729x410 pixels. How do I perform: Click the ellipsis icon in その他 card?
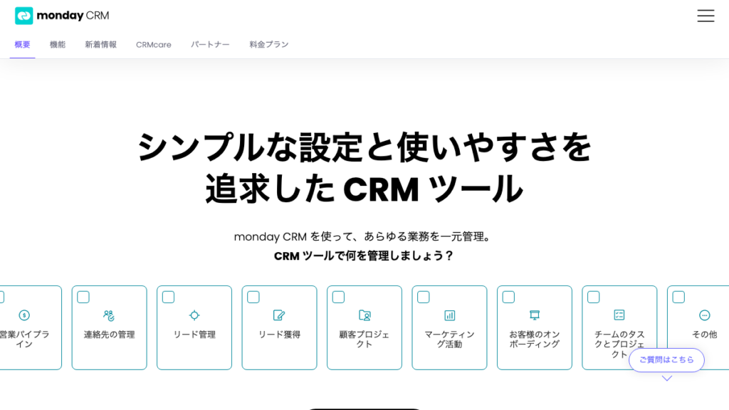[x=704, y=315]
